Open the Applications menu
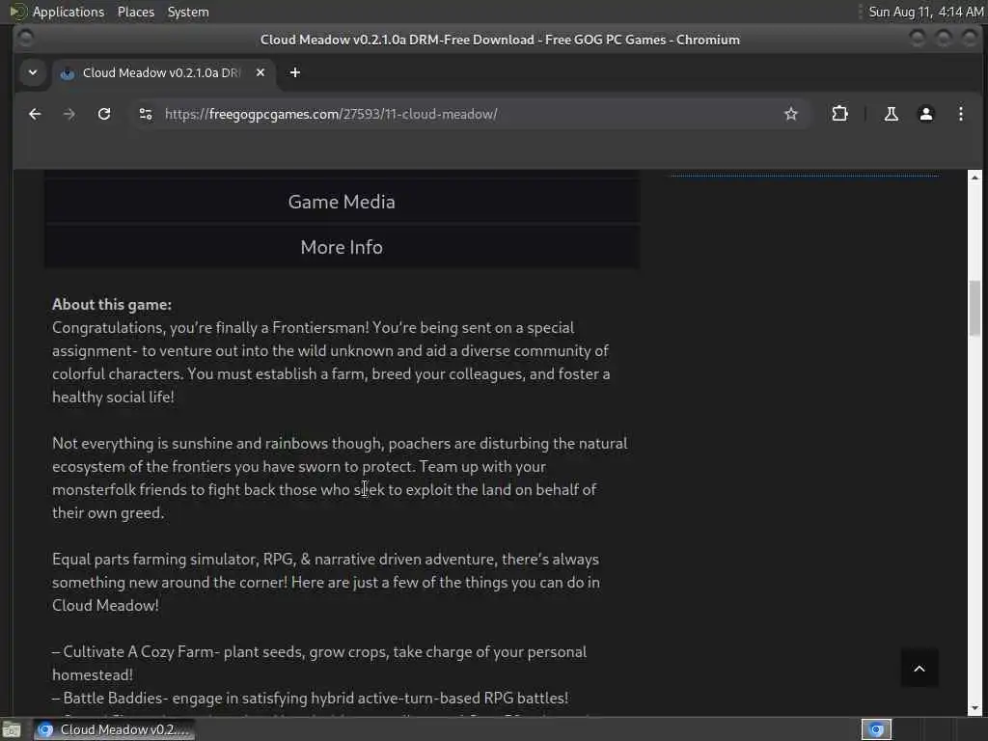The width and height of the screenshot is (988, 741). (x=69, y=12)
